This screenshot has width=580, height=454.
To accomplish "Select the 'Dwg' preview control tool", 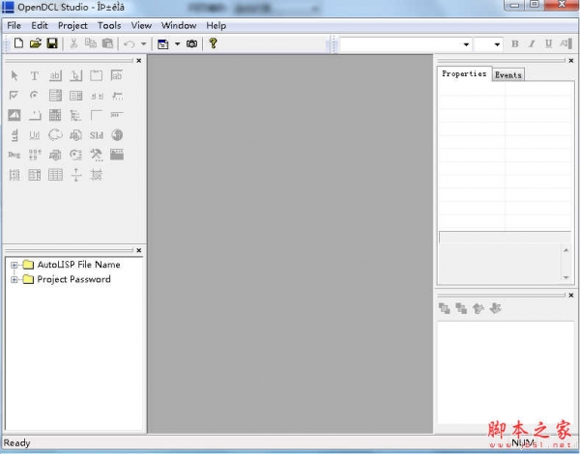I will tap(14, 155).
